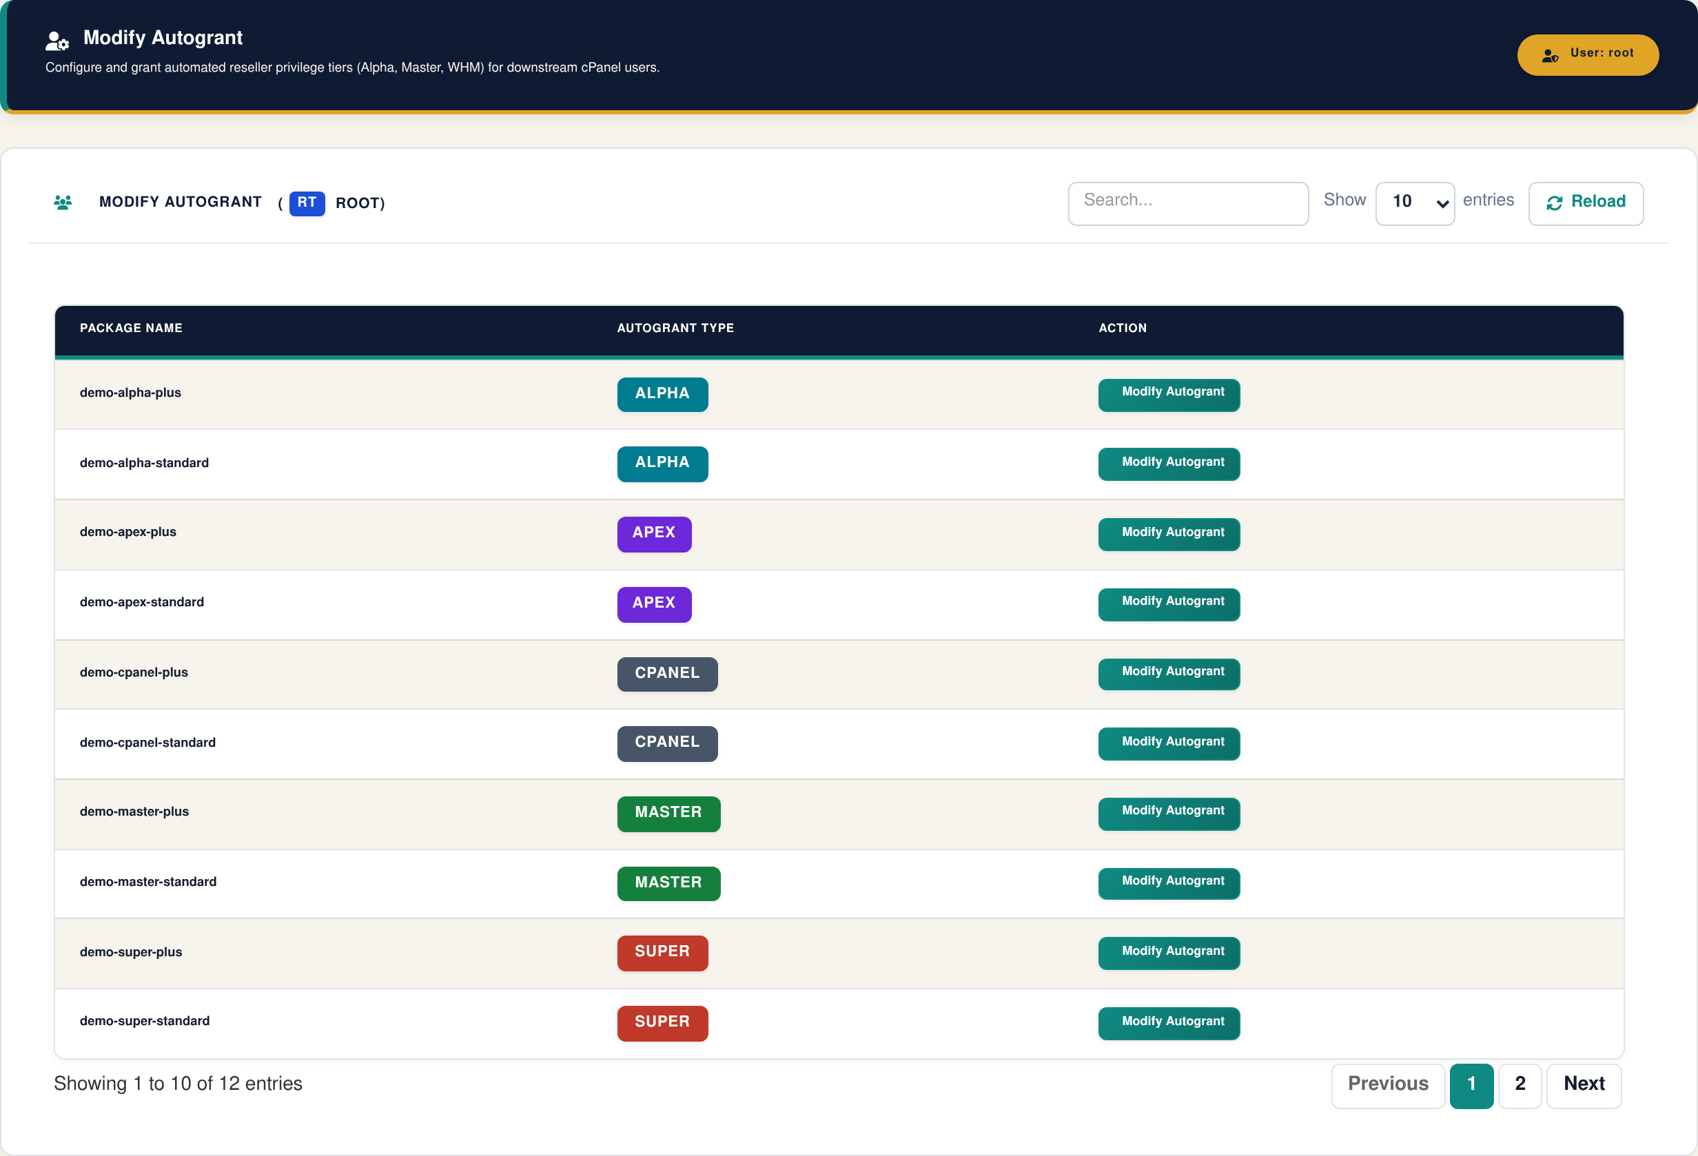Screen dimensions: 1698x1156
Task: Select package name demo-alpha-plus
Action: coord(130,393)
